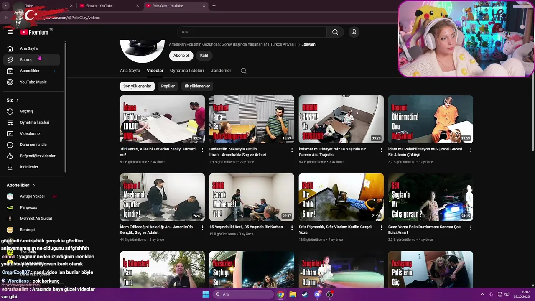Select the 'Son yüklenenler' sort chip
This screenshot has width=535, height=301.
click(137, 86)
